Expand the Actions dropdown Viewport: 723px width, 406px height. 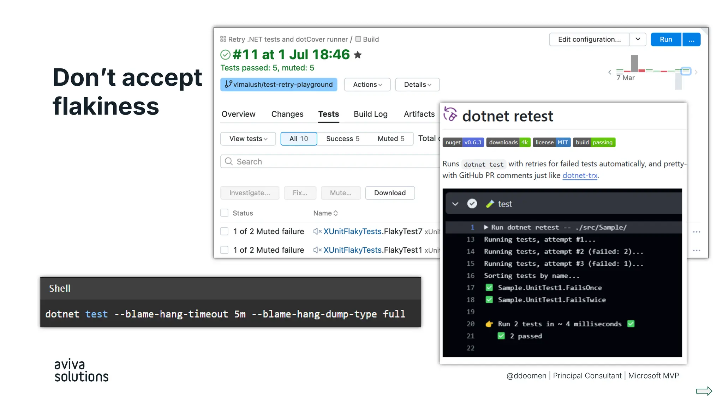367,85
